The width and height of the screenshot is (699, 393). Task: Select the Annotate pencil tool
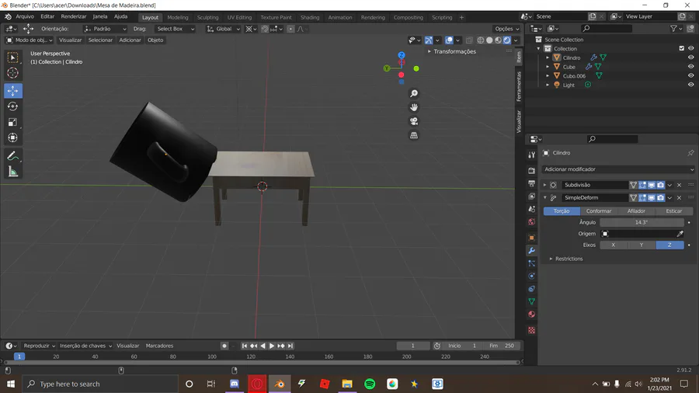tap(13, 156)
